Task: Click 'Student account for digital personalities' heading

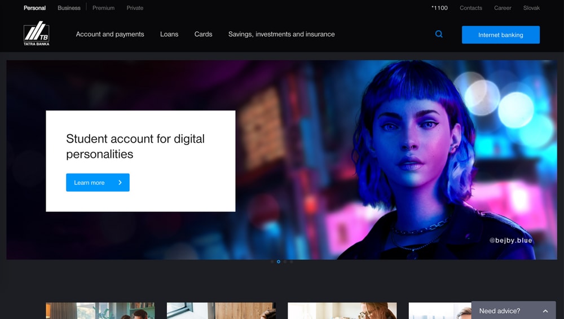Action: [x=135, y=147]
